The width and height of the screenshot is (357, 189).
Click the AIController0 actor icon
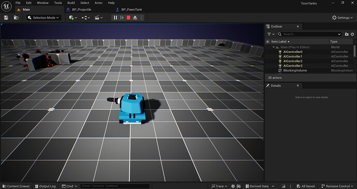[280, 52]
